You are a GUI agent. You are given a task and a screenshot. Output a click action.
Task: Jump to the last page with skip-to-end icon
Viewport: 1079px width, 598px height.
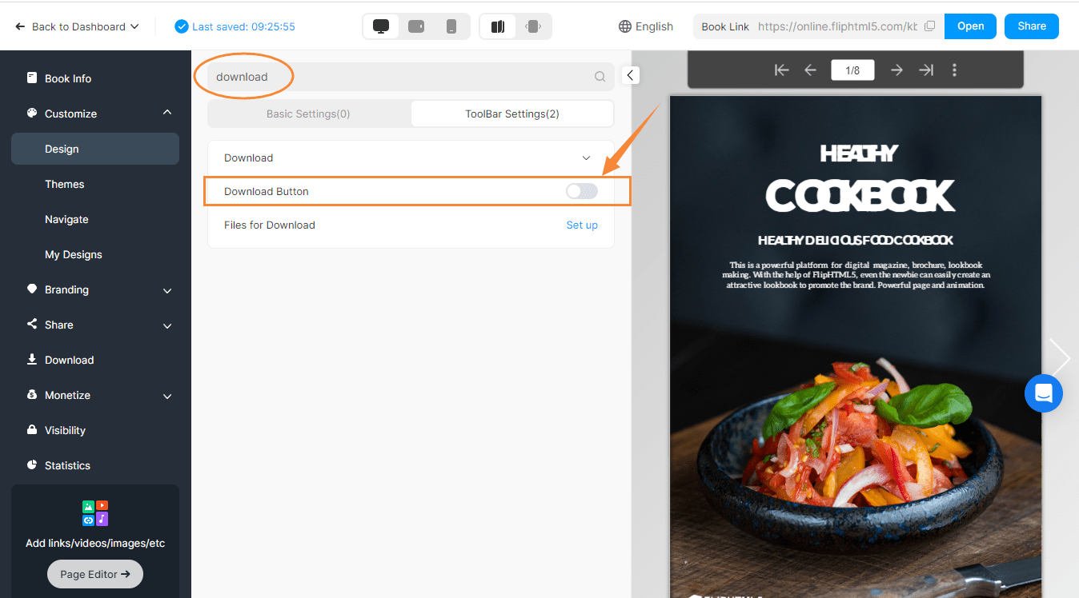coord(926,70)
